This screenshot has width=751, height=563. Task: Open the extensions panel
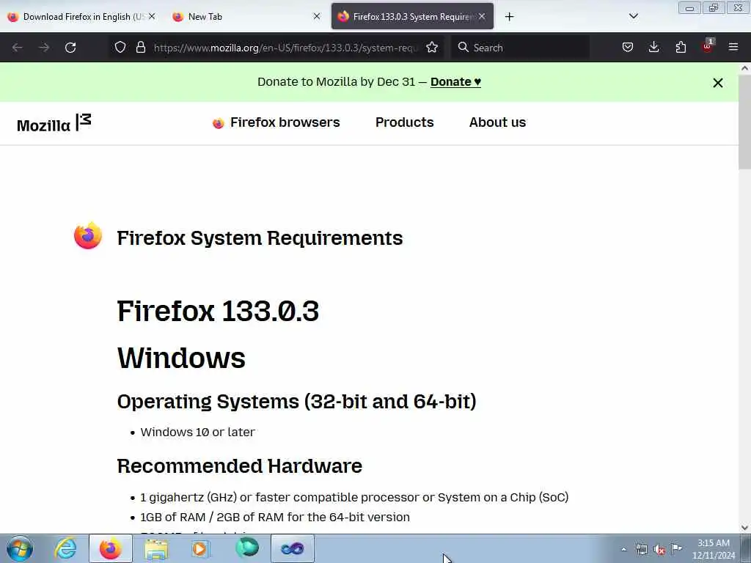(x=681, y=47)
